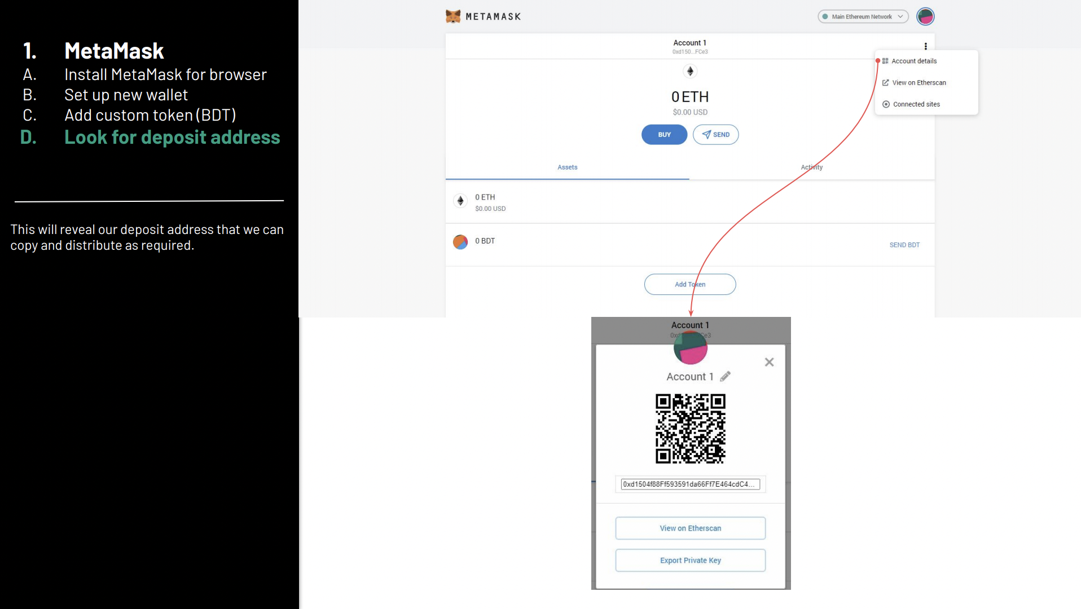Click the QR code in account details
The width and height of the screenshot is (1081, 609).
[690, 429]
